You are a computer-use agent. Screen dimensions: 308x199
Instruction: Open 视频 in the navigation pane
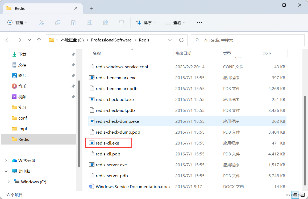pos(22,96)
